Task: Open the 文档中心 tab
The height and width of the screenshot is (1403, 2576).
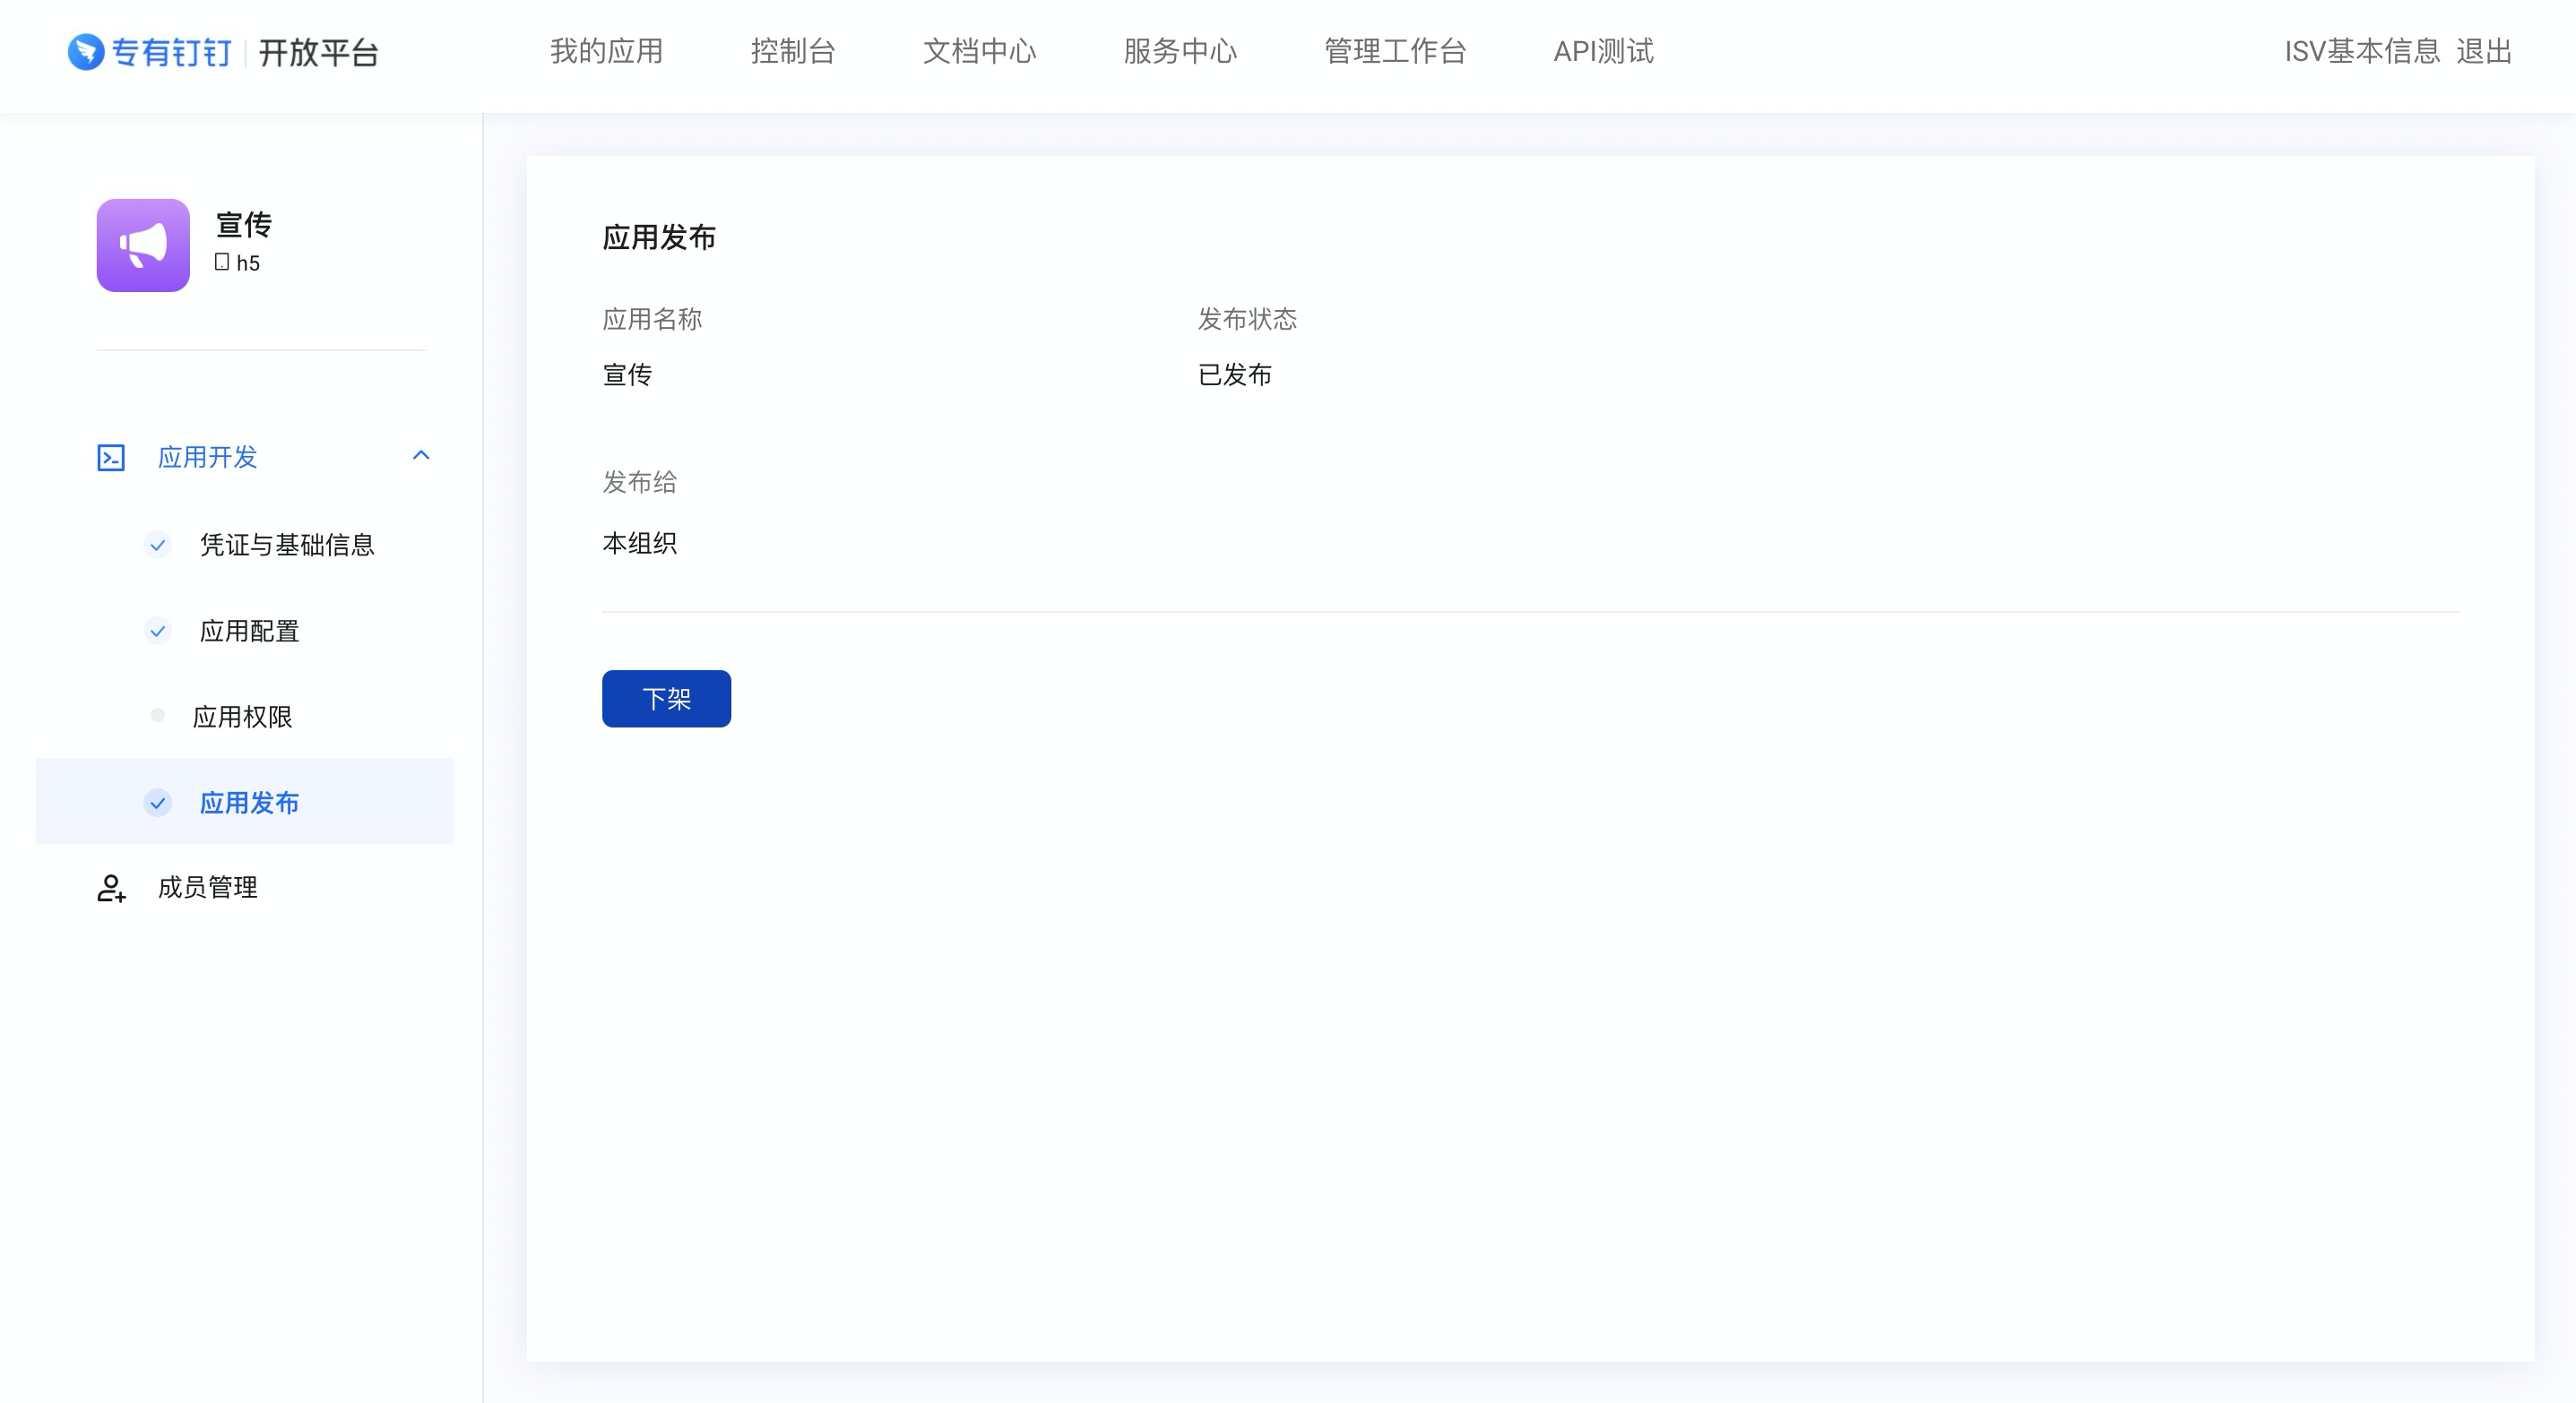Action: [979, 52]
